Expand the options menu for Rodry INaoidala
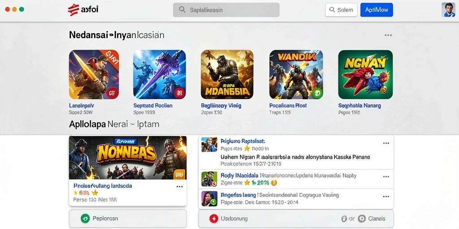 tap(386, 177)
